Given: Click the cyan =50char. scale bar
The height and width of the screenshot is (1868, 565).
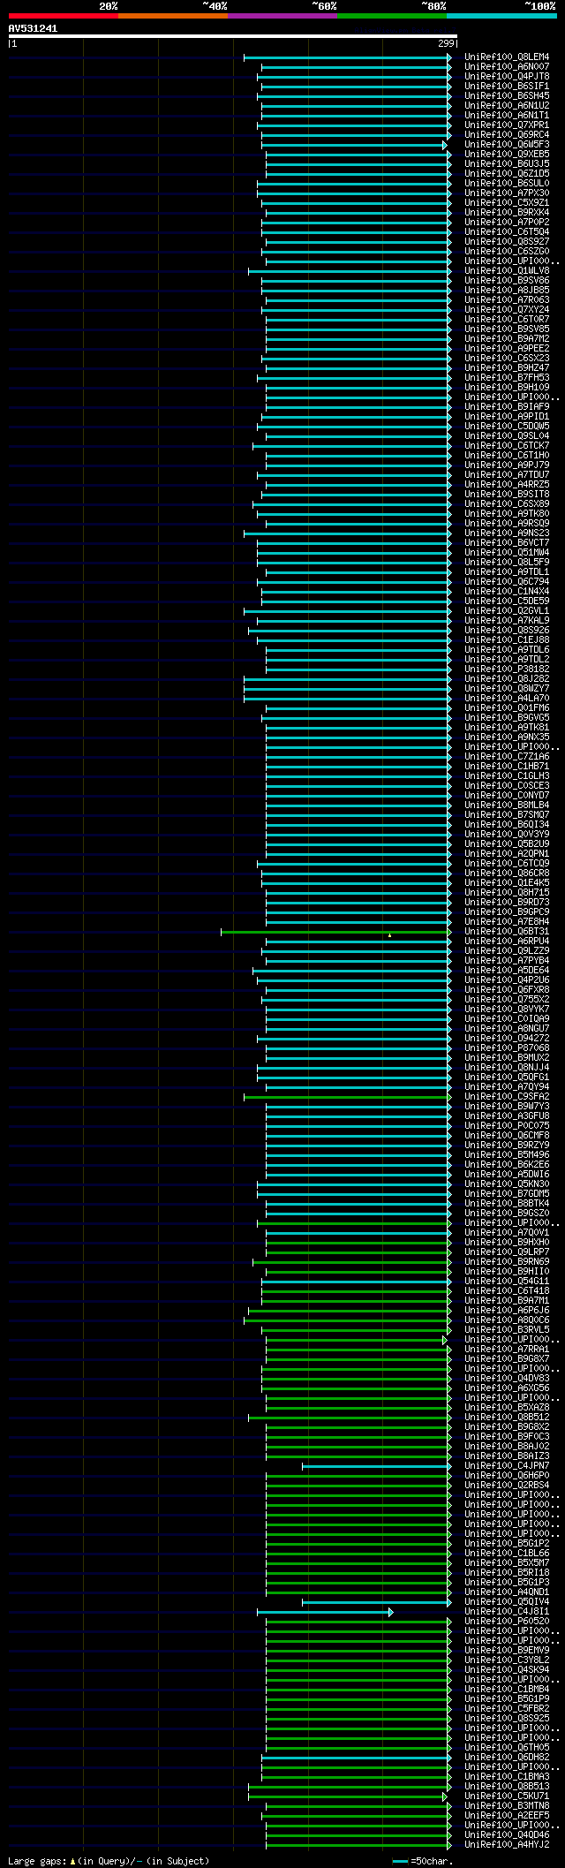Looking at the screenshot, I should click(x=400, y=1861).
